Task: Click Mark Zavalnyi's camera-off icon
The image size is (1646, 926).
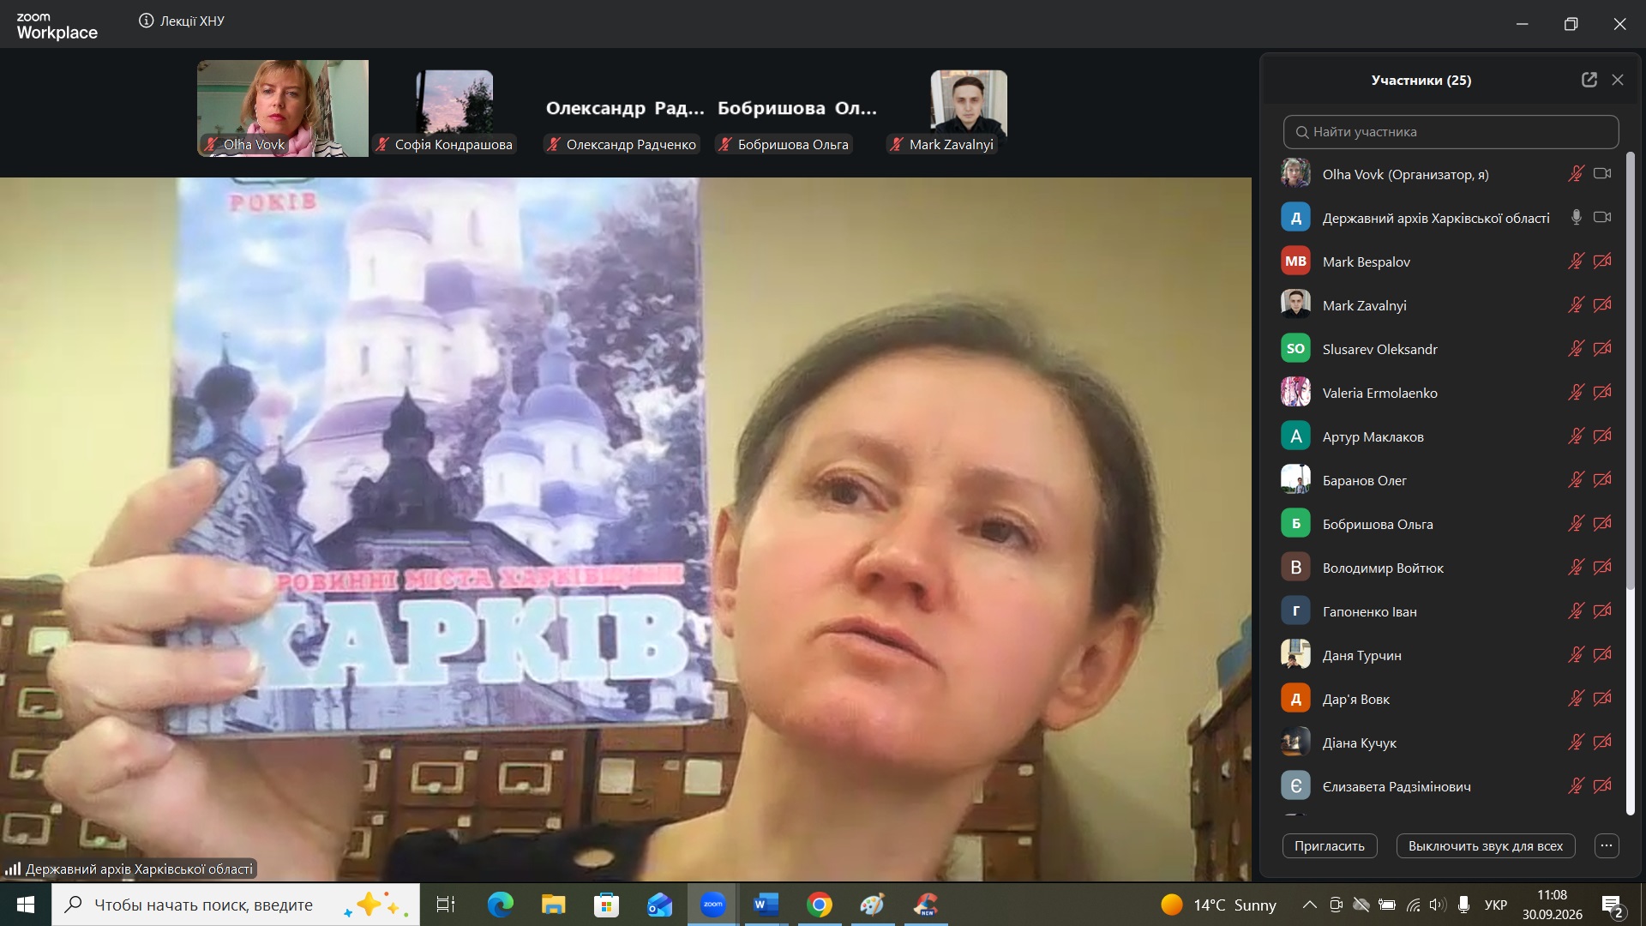Action: click(x=1602, y=305)
